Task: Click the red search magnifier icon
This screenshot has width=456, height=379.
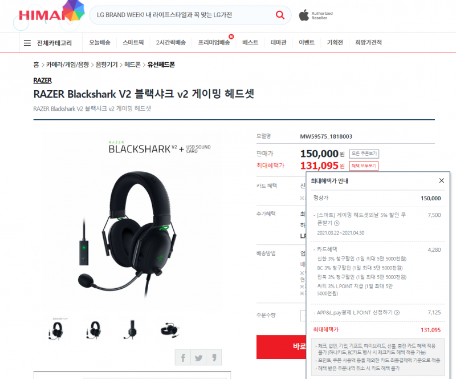Action: point(280,15)
